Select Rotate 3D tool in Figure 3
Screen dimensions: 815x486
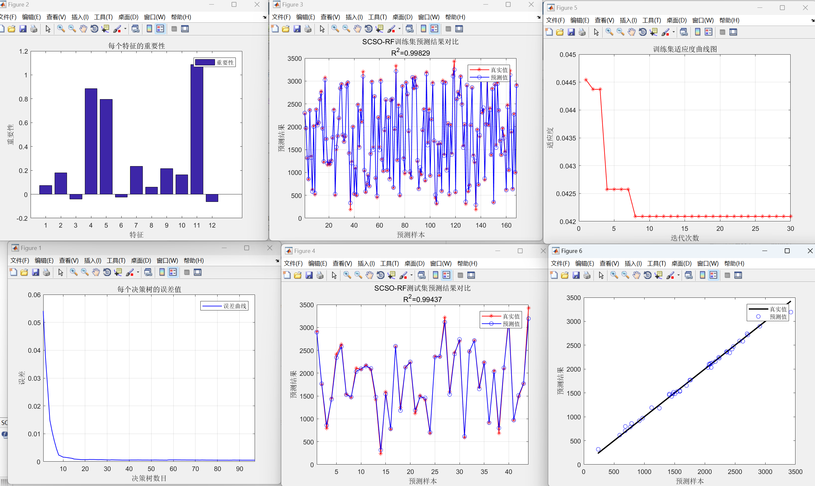tap(368, 29)
